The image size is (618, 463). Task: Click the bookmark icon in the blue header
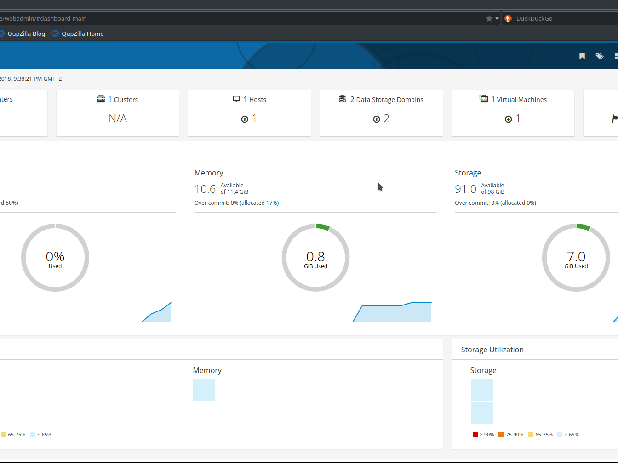tap(582, 56)
